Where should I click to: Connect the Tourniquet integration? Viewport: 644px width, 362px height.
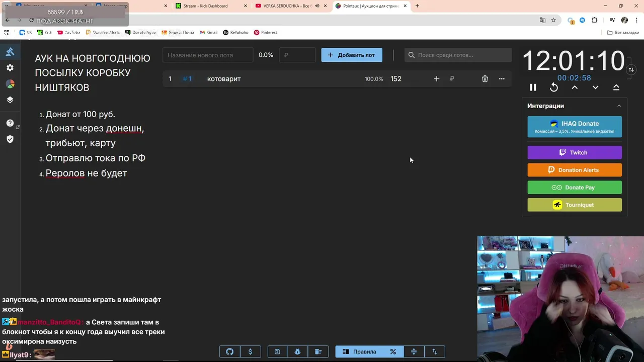click(575, 205)
